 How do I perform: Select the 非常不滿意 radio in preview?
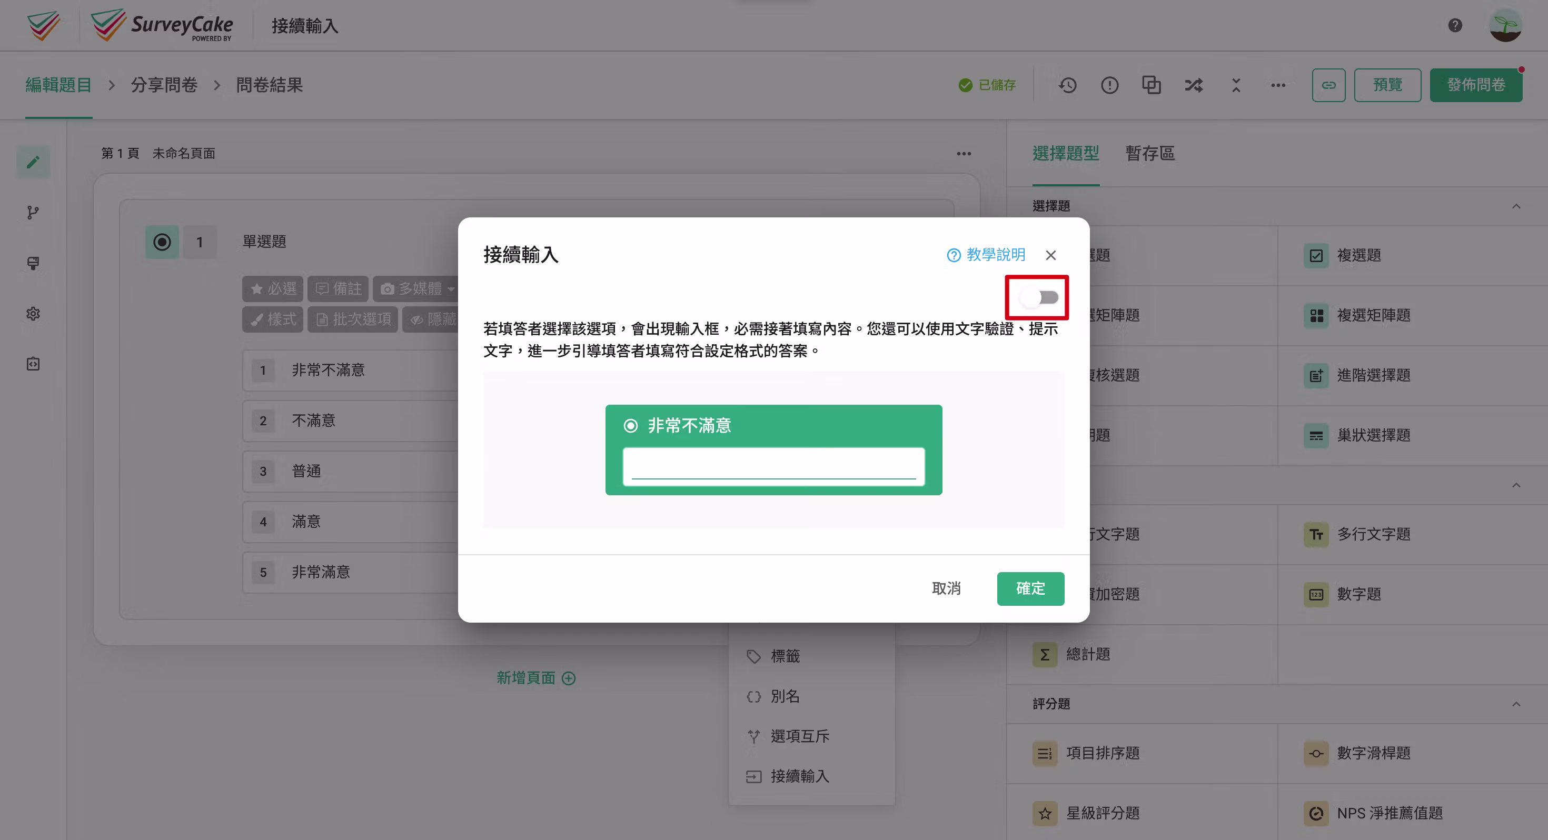pyautogui.click(x=630, y=425)
